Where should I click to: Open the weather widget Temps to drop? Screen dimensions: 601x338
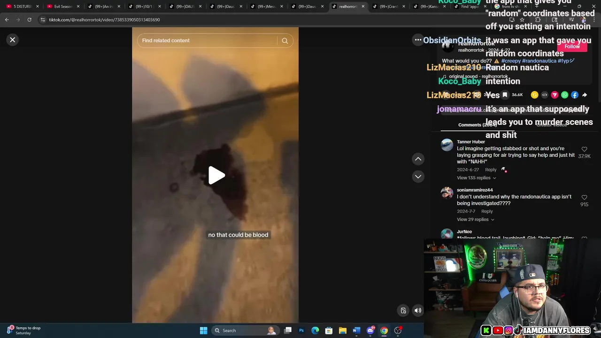[x=23, y=330]
